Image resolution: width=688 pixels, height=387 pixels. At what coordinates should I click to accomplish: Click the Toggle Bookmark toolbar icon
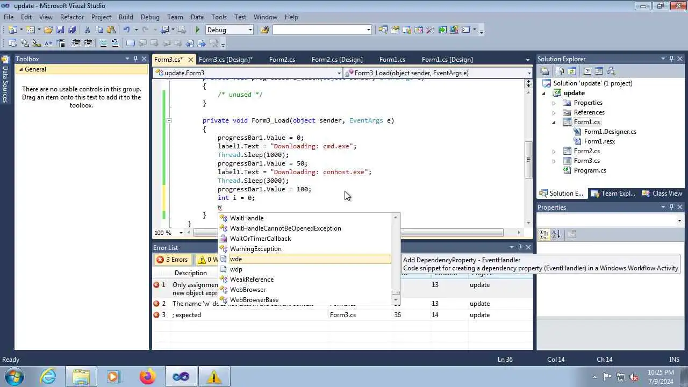pos(131,44)
